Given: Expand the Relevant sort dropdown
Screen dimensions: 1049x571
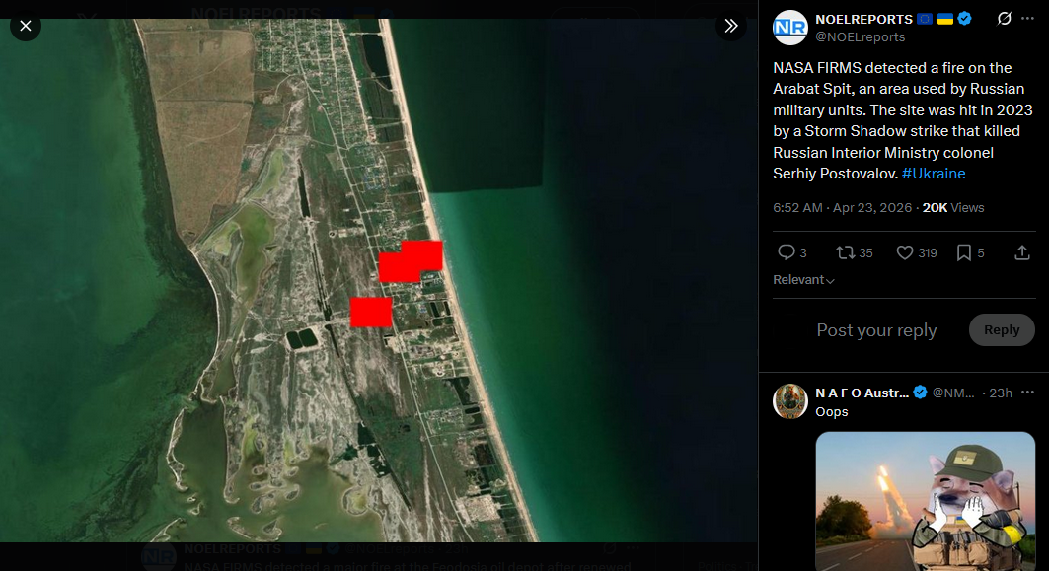Looking at the screenshot, I should click(803, 280).
